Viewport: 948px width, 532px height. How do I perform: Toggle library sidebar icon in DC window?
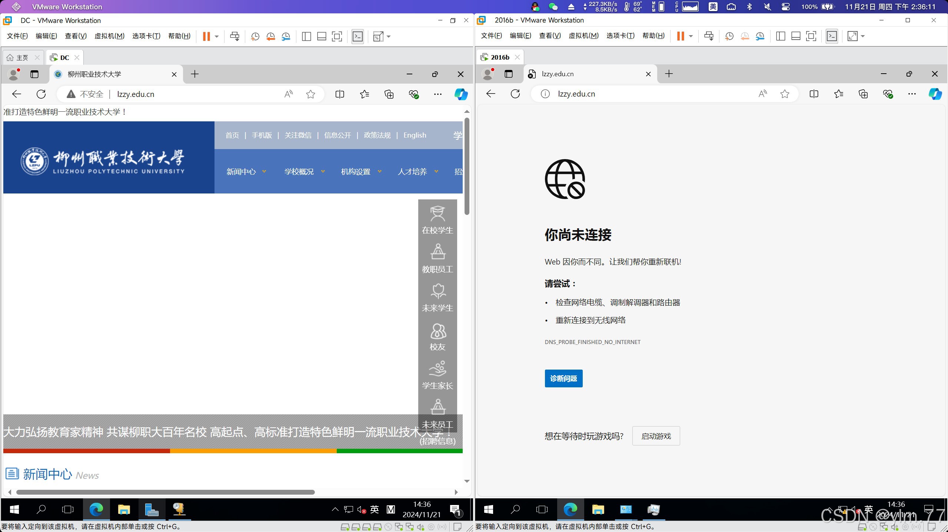(x=306, y=36)
